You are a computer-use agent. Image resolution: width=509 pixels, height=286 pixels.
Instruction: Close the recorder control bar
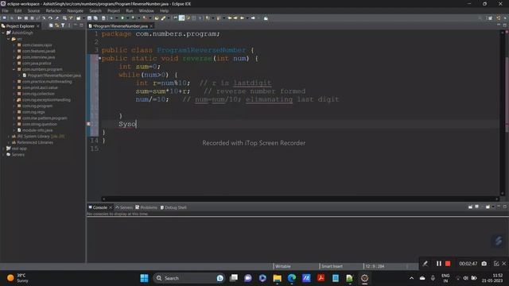pyautogui.click(x=503, y=264)
